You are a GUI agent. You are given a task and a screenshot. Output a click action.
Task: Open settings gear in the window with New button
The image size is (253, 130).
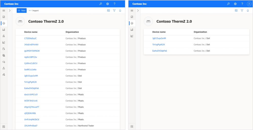tap(108, 4)
